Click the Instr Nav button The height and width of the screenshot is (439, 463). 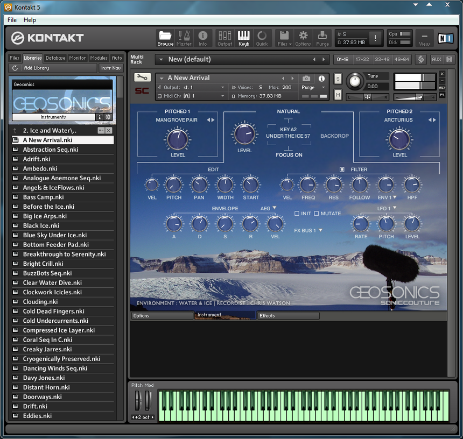click(x=111, y=68)
